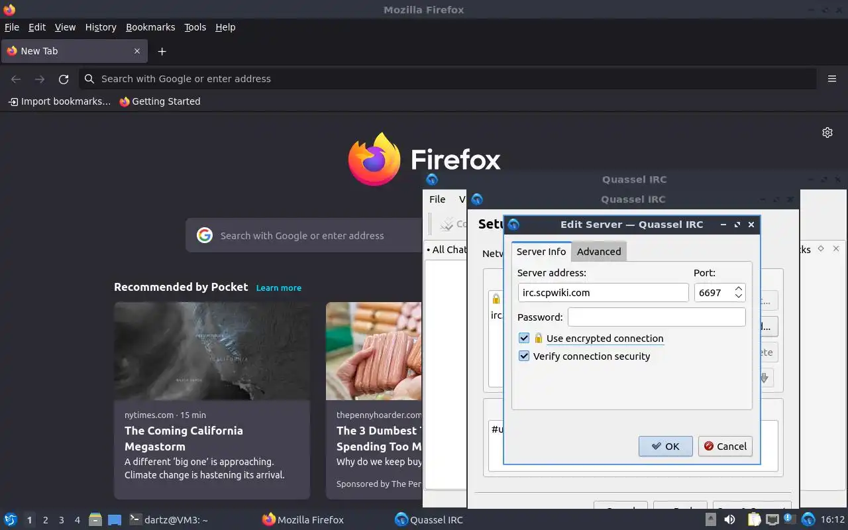The image size is (848, 530).
Task: Switch to Mozilla Firefox in the taskbar
Action: (x=303, y=519)
